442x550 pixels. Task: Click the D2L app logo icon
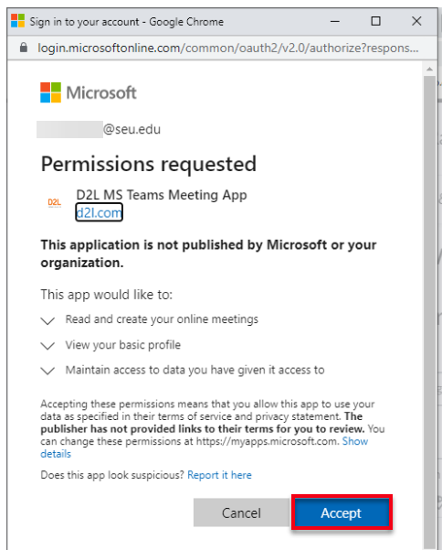(54, 203)
